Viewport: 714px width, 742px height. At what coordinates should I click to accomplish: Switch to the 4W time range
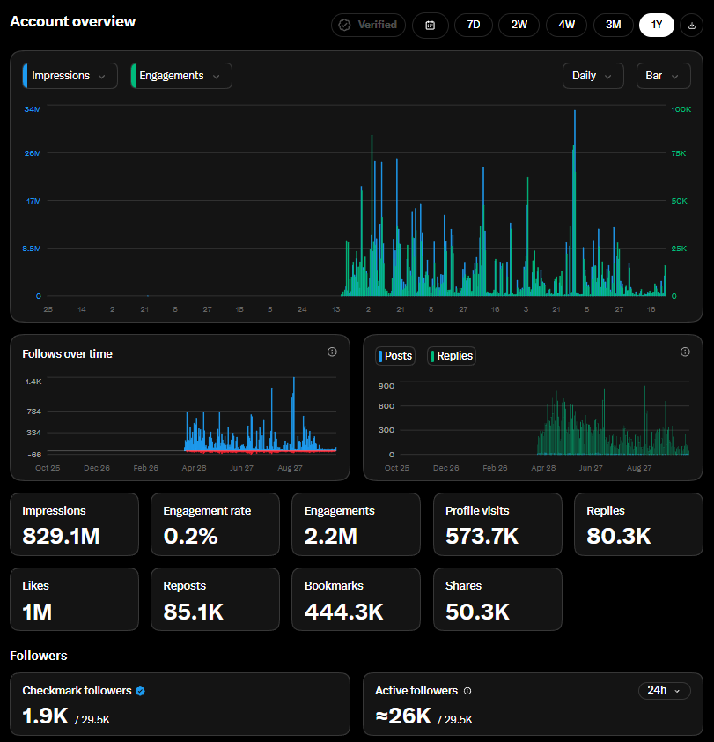click(566, 25)
